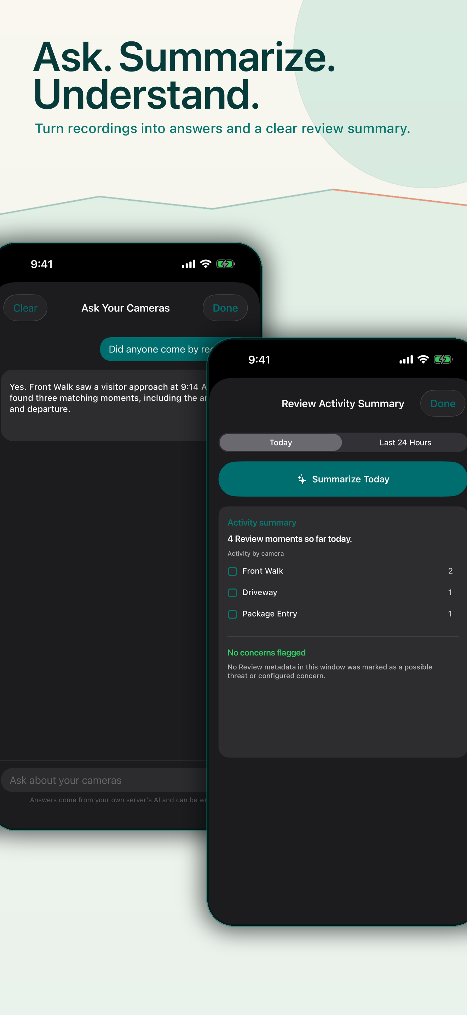Tap the 'Activity by camera' label
Viewport: 467px width, 1015px height.
pos(255,553)
